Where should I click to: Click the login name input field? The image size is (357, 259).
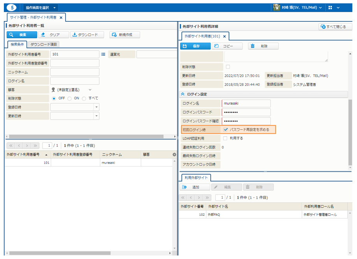(x=246, y=103)
